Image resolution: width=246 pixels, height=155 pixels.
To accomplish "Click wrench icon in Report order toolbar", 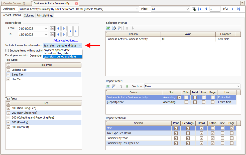I will point(114,86).
